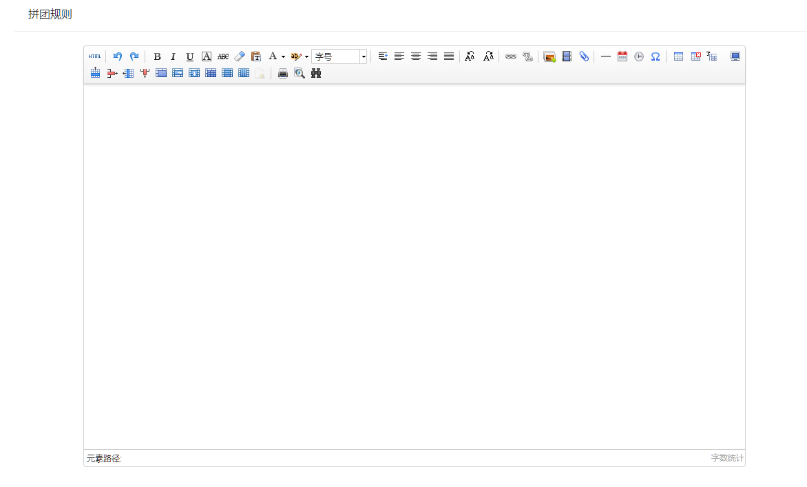This screenshot has width=807, height=487.
Task: Merge the selected table cells
Action: click(x=161, y=73)
